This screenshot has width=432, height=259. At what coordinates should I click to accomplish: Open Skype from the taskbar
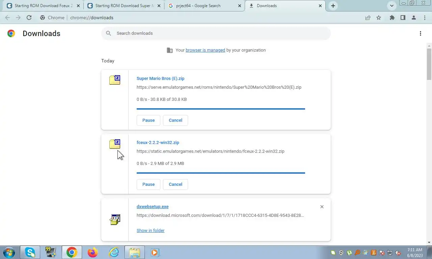coord(30,252)
